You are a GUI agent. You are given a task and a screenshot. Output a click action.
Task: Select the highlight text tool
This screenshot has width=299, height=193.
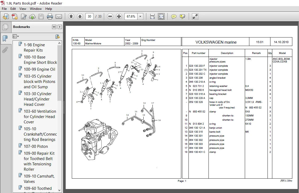(183, 16)
